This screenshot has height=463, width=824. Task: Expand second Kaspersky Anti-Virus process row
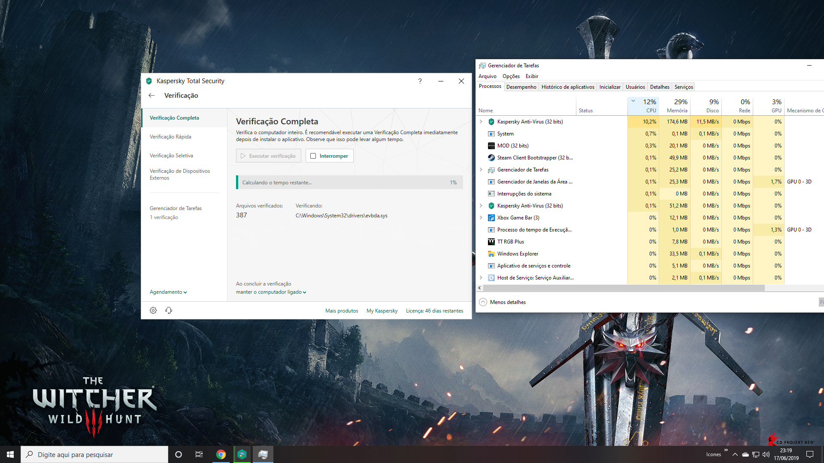coord(481,206)
